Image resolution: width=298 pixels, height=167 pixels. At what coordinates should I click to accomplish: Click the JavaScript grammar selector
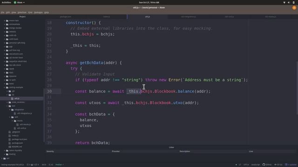256,165
